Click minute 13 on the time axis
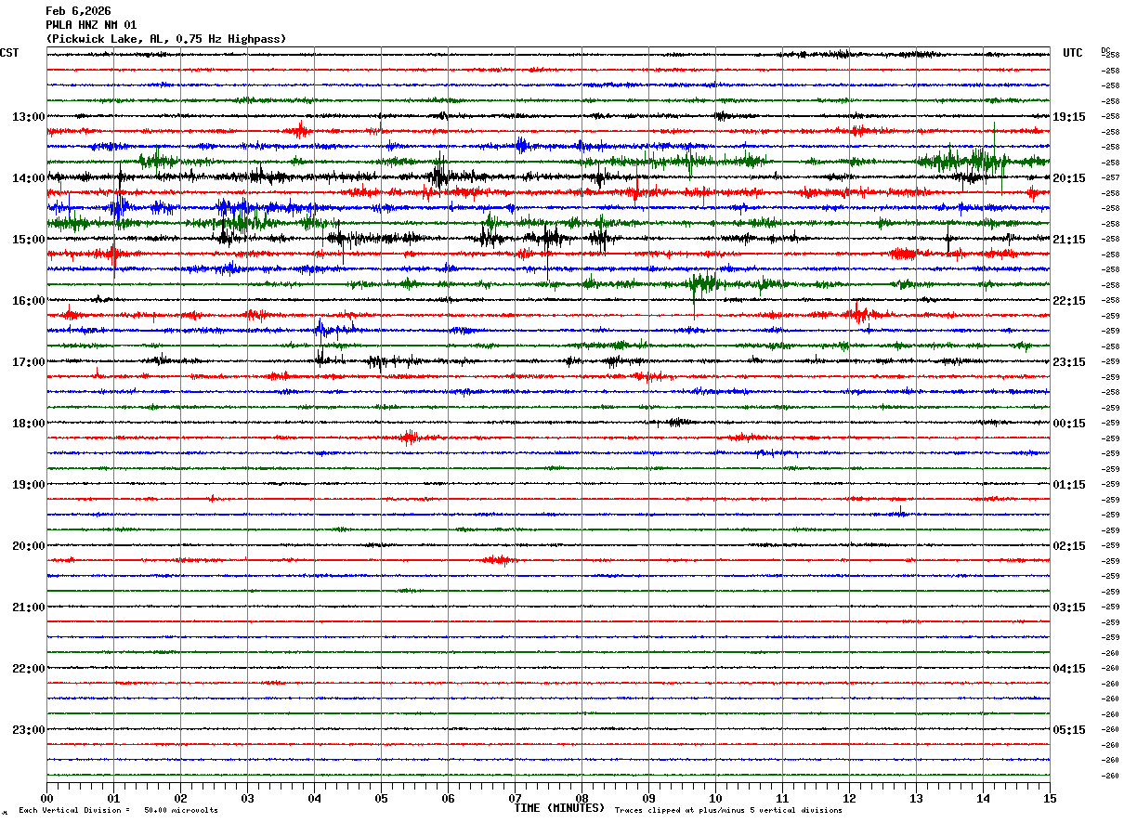Screen dimensions: 1124x823 coord(916,798)
